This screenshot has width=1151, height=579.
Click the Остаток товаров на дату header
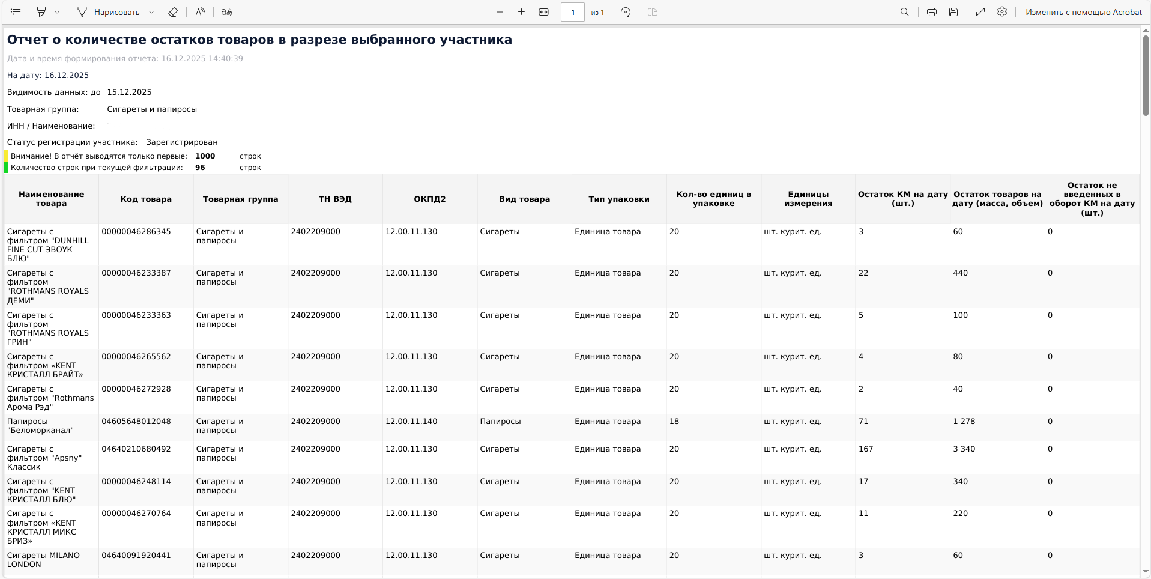coord(997,199)
